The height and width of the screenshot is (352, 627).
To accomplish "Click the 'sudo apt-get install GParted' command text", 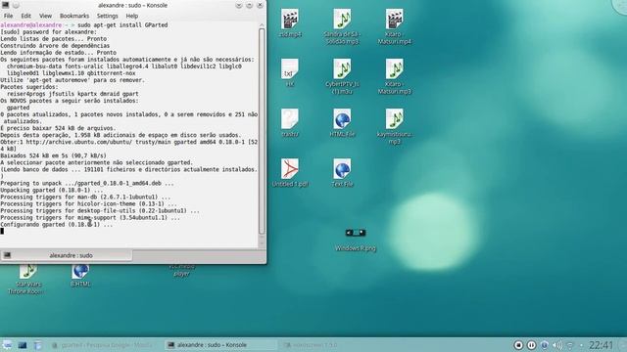I will coord(122,24).
